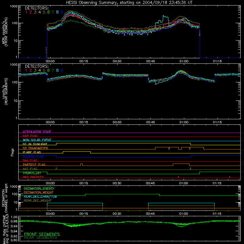The width and height of the screenshot is (244, 244).
Task: Select the ECLIPSE_FLAG label
Action: tap(33, 156)
